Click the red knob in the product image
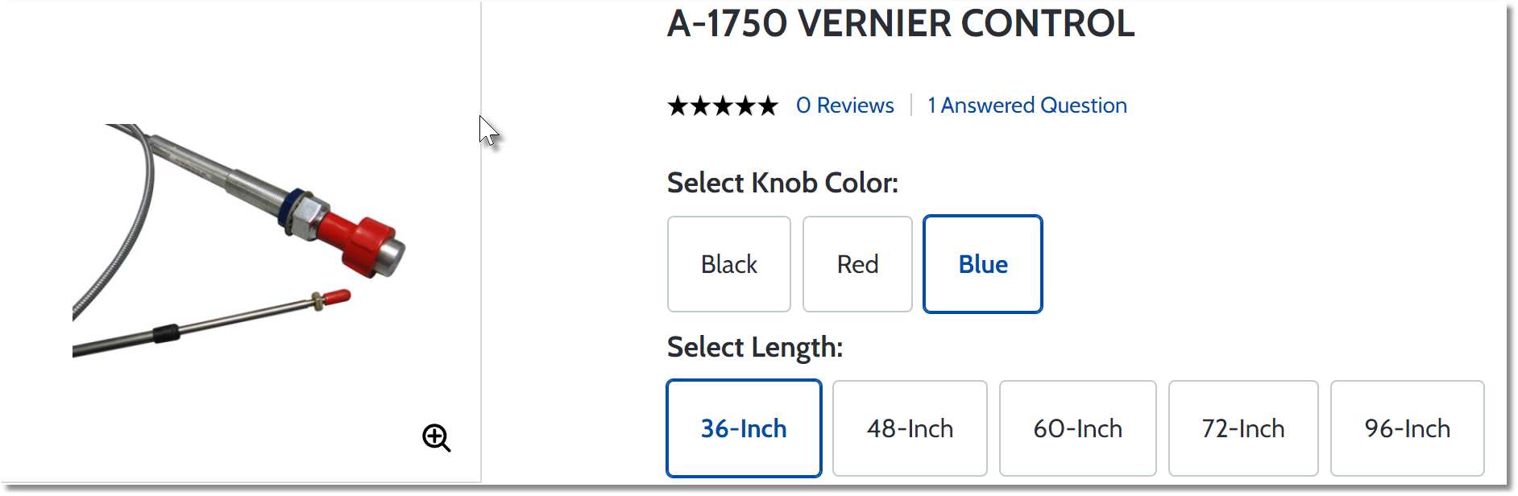 click(359, 244)
